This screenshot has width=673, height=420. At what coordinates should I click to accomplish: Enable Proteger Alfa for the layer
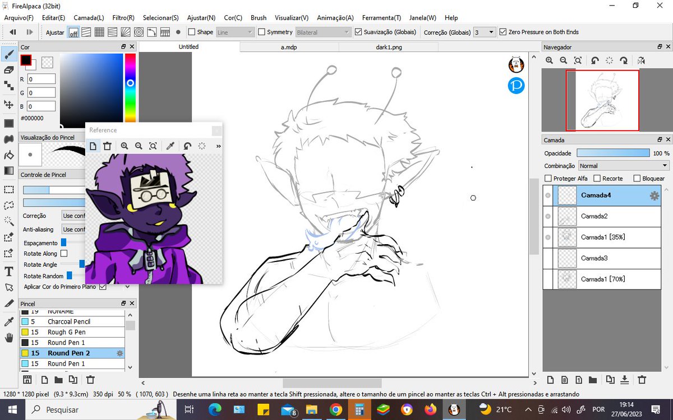point(548,178)
